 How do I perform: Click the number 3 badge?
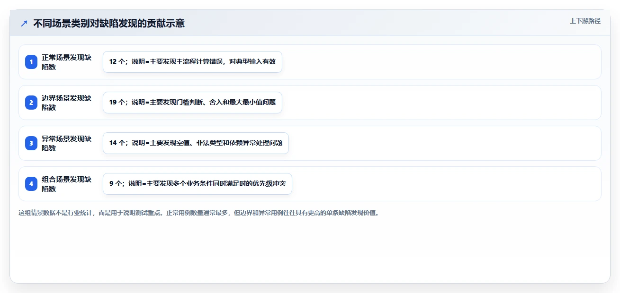click(31, 143)
